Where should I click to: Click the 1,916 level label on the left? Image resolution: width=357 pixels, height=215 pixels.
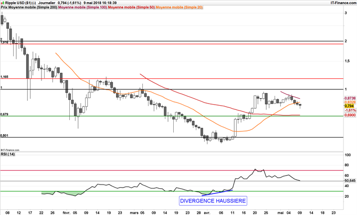pyautogui.click(x=4, y=42)
